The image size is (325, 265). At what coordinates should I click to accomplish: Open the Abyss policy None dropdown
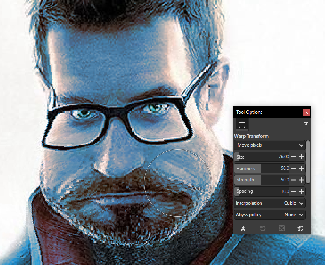click(270, 215)
